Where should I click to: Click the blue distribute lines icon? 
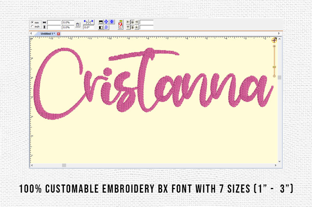coord(106,27)
